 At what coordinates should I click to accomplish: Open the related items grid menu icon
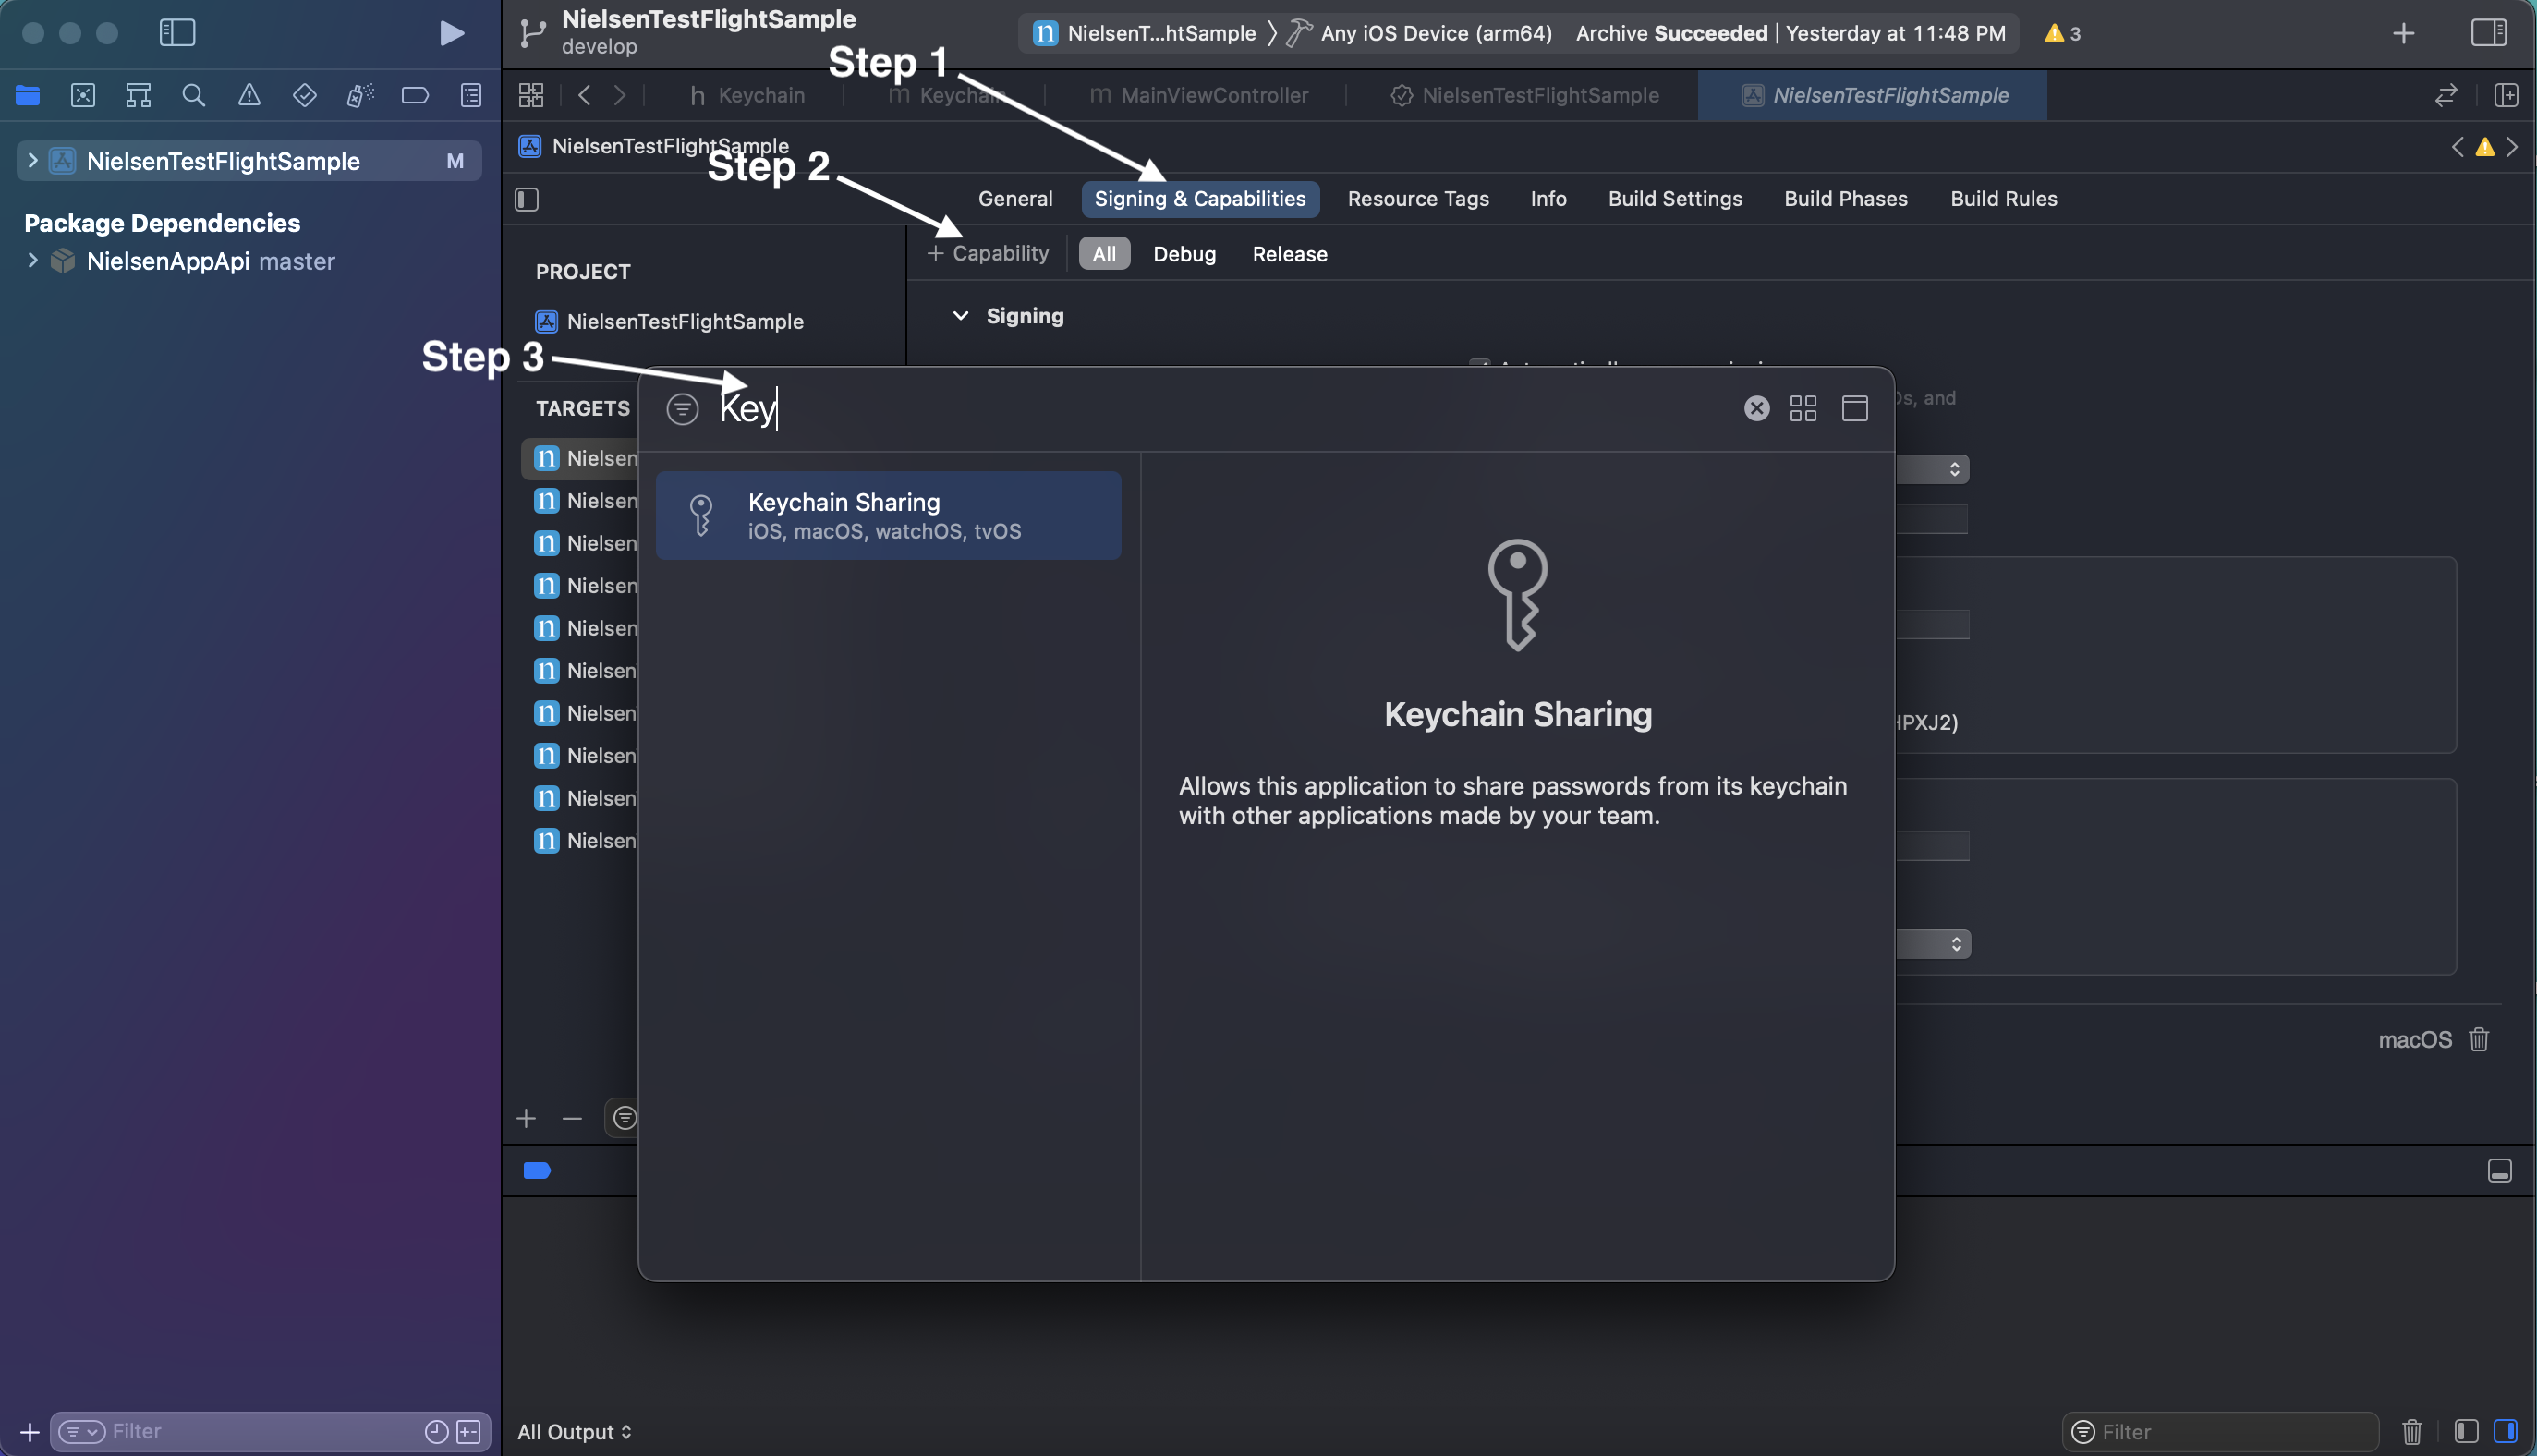(x=531, y=96)
